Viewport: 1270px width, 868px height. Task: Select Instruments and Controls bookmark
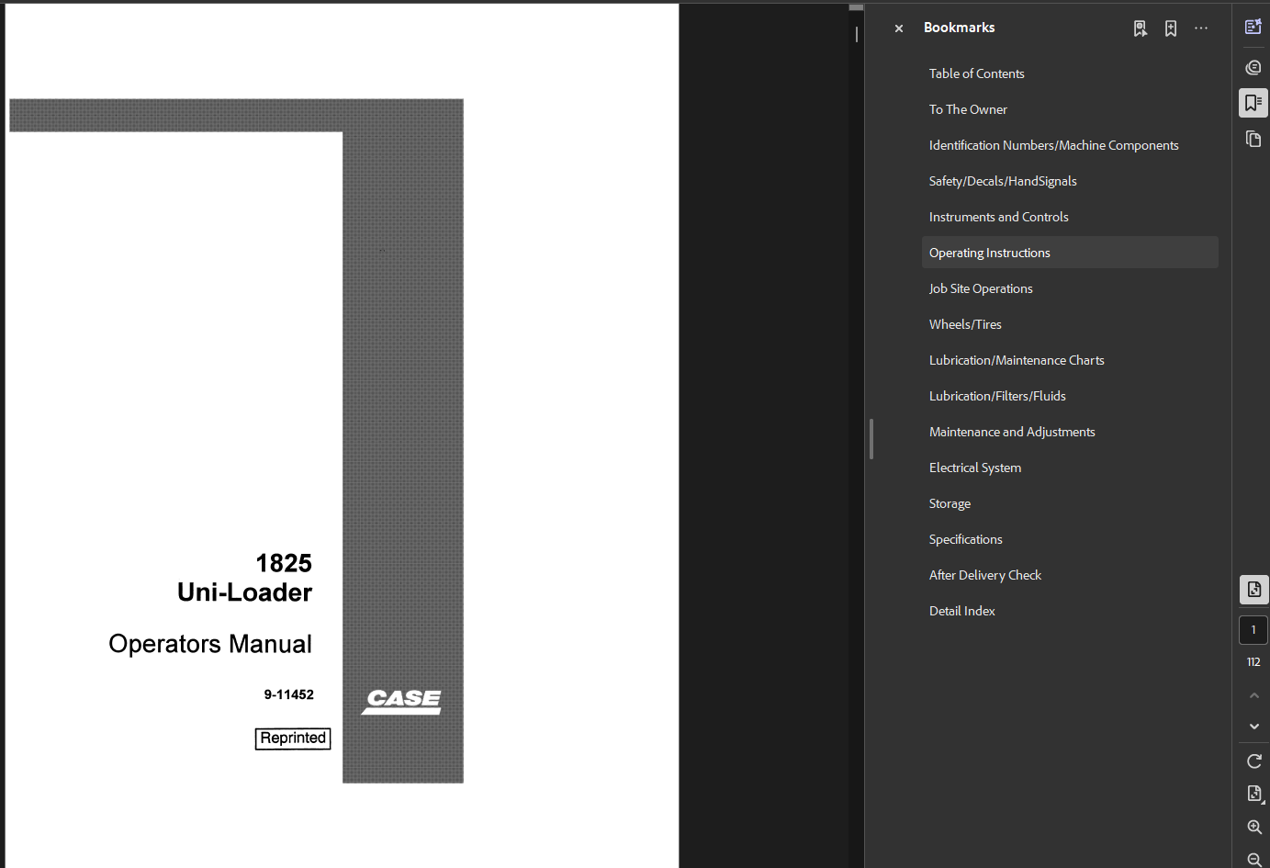pyautogui.click(x=998, y=217)
